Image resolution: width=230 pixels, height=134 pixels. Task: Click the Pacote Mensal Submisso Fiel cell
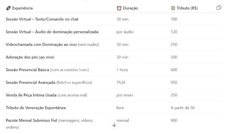(x=49, y=124)
